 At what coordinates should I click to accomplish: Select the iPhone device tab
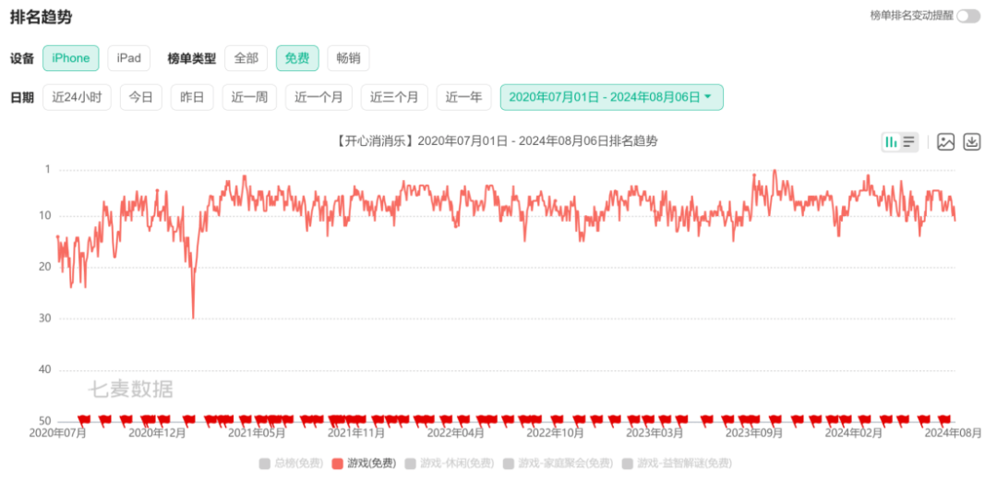point(71,58)
